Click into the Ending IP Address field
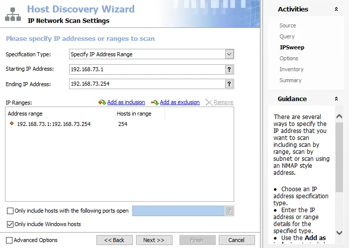This screenshot has height=248, width=349. [x=147, y=84]
